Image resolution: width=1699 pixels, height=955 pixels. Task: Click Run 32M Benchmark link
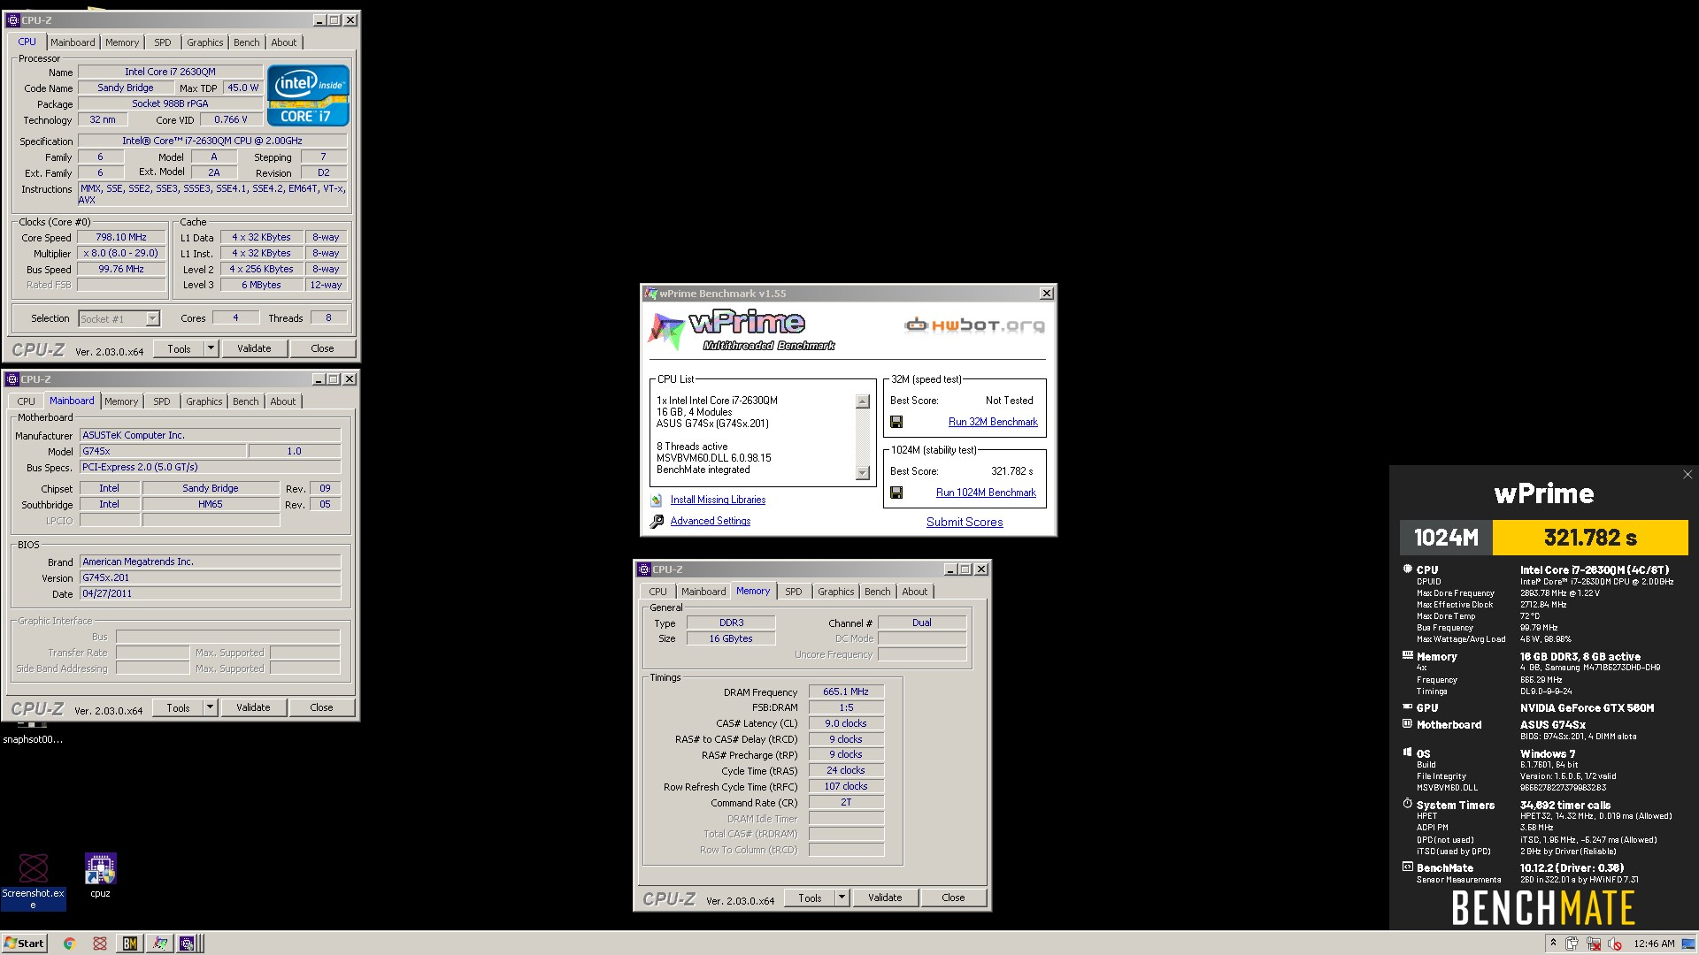[x=993, y=423]
